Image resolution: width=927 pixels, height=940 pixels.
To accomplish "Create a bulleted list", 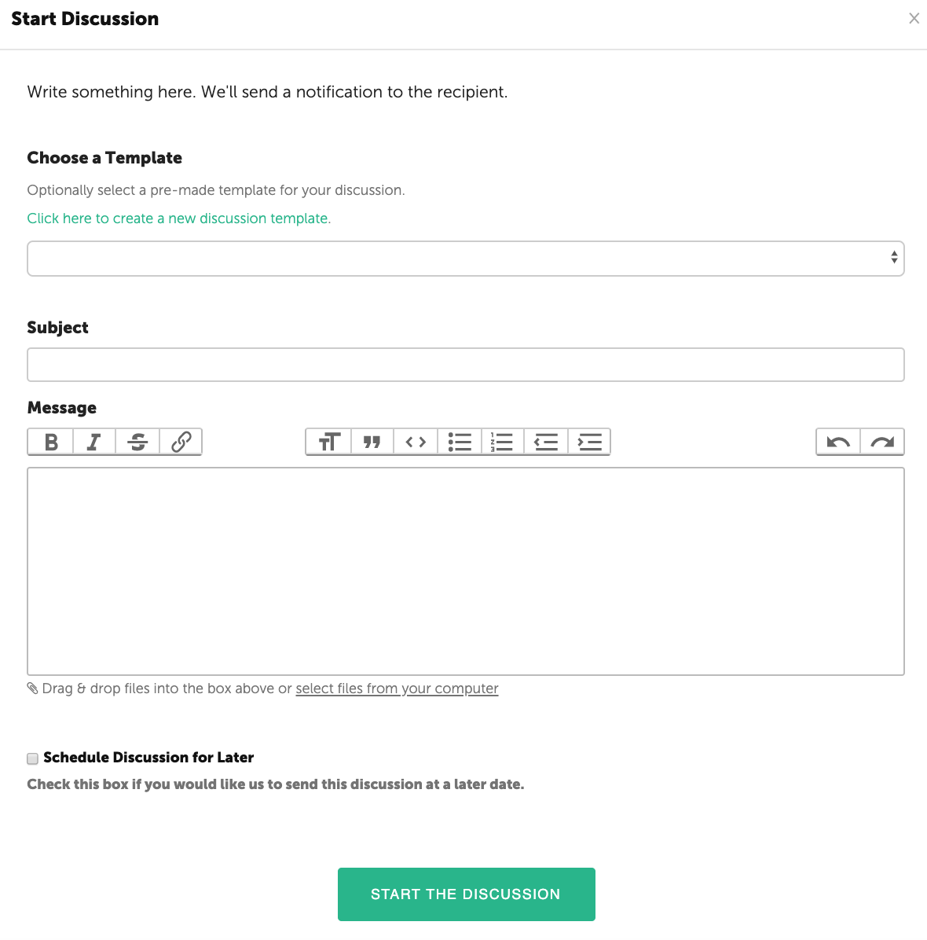I will [x=460, y=442].
